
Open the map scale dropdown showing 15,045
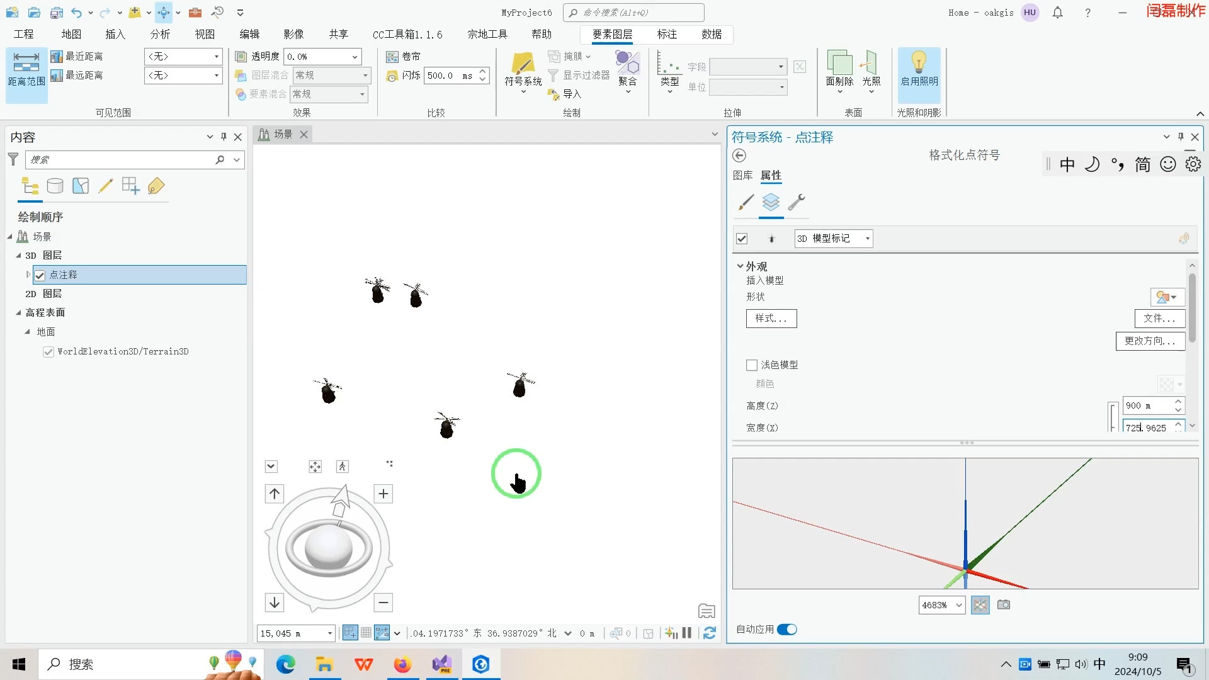(x=329, y=633)
